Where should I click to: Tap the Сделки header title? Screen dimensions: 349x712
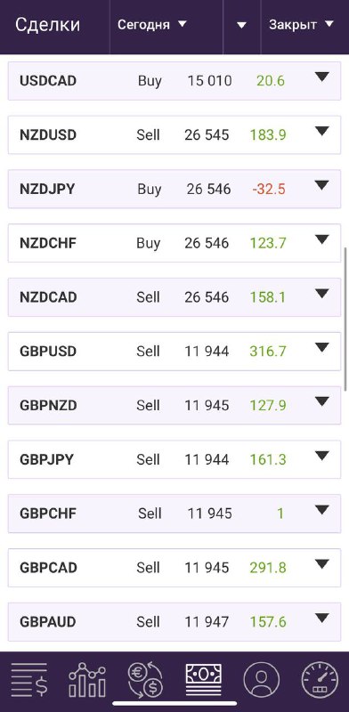48,25
